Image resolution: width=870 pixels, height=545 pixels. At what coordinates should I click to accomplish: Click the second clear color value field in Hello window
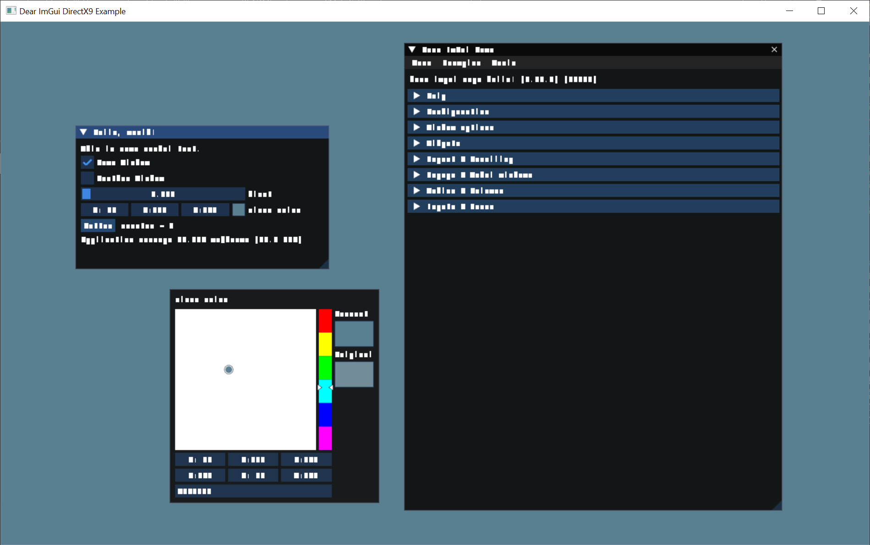154,210
